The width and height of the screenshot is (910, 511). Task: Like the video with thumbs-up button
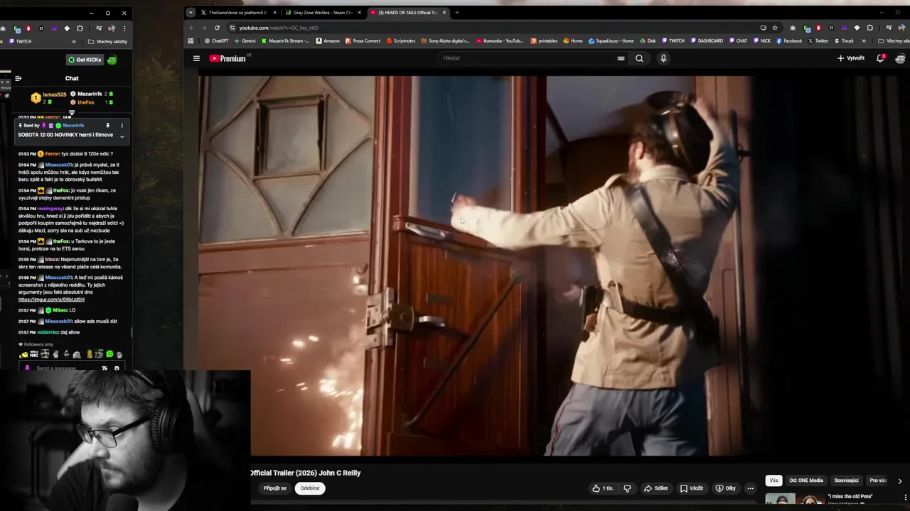pos(603,488)
